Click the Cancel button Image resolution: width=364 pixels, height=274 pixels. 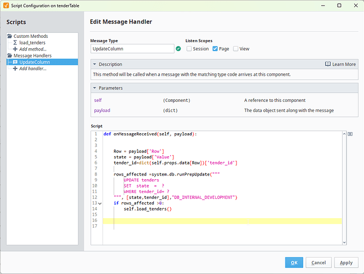coord(318,262)
